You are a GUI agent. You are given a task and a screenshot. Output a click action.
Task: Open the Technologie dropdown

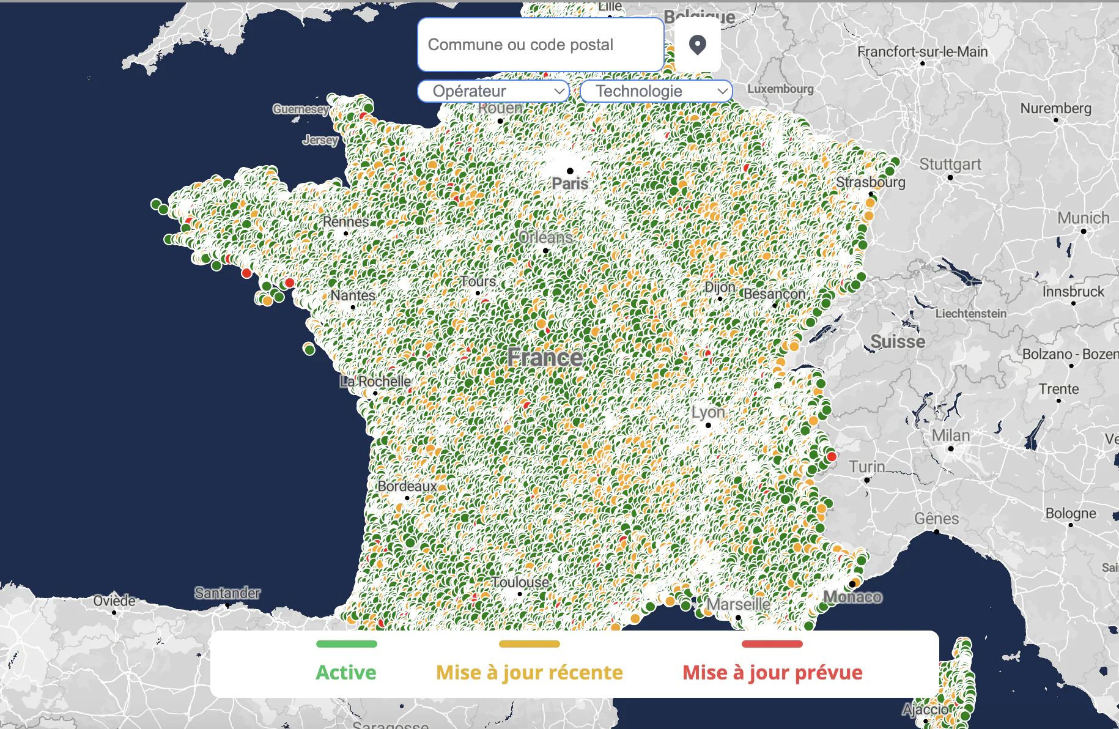[656, 91]
